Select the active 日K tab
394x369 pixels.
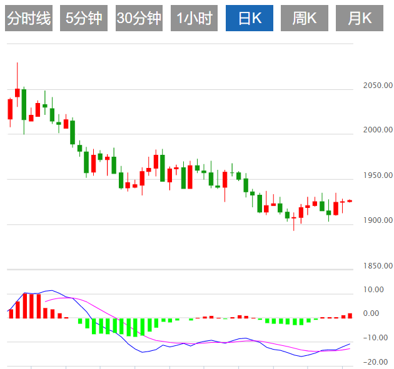point(250,19)
